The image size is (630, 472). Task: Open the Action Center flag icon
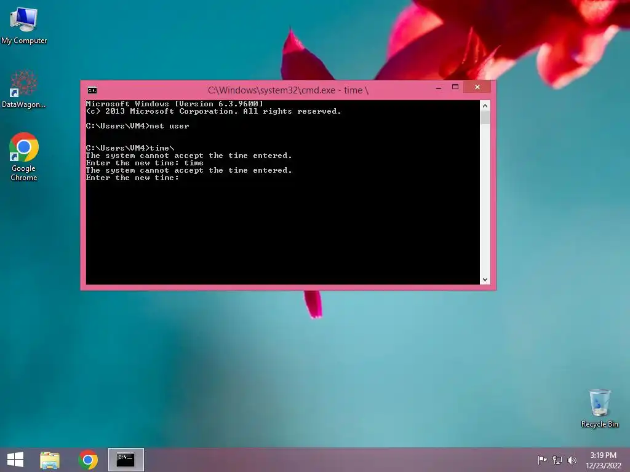pos(542,460)
